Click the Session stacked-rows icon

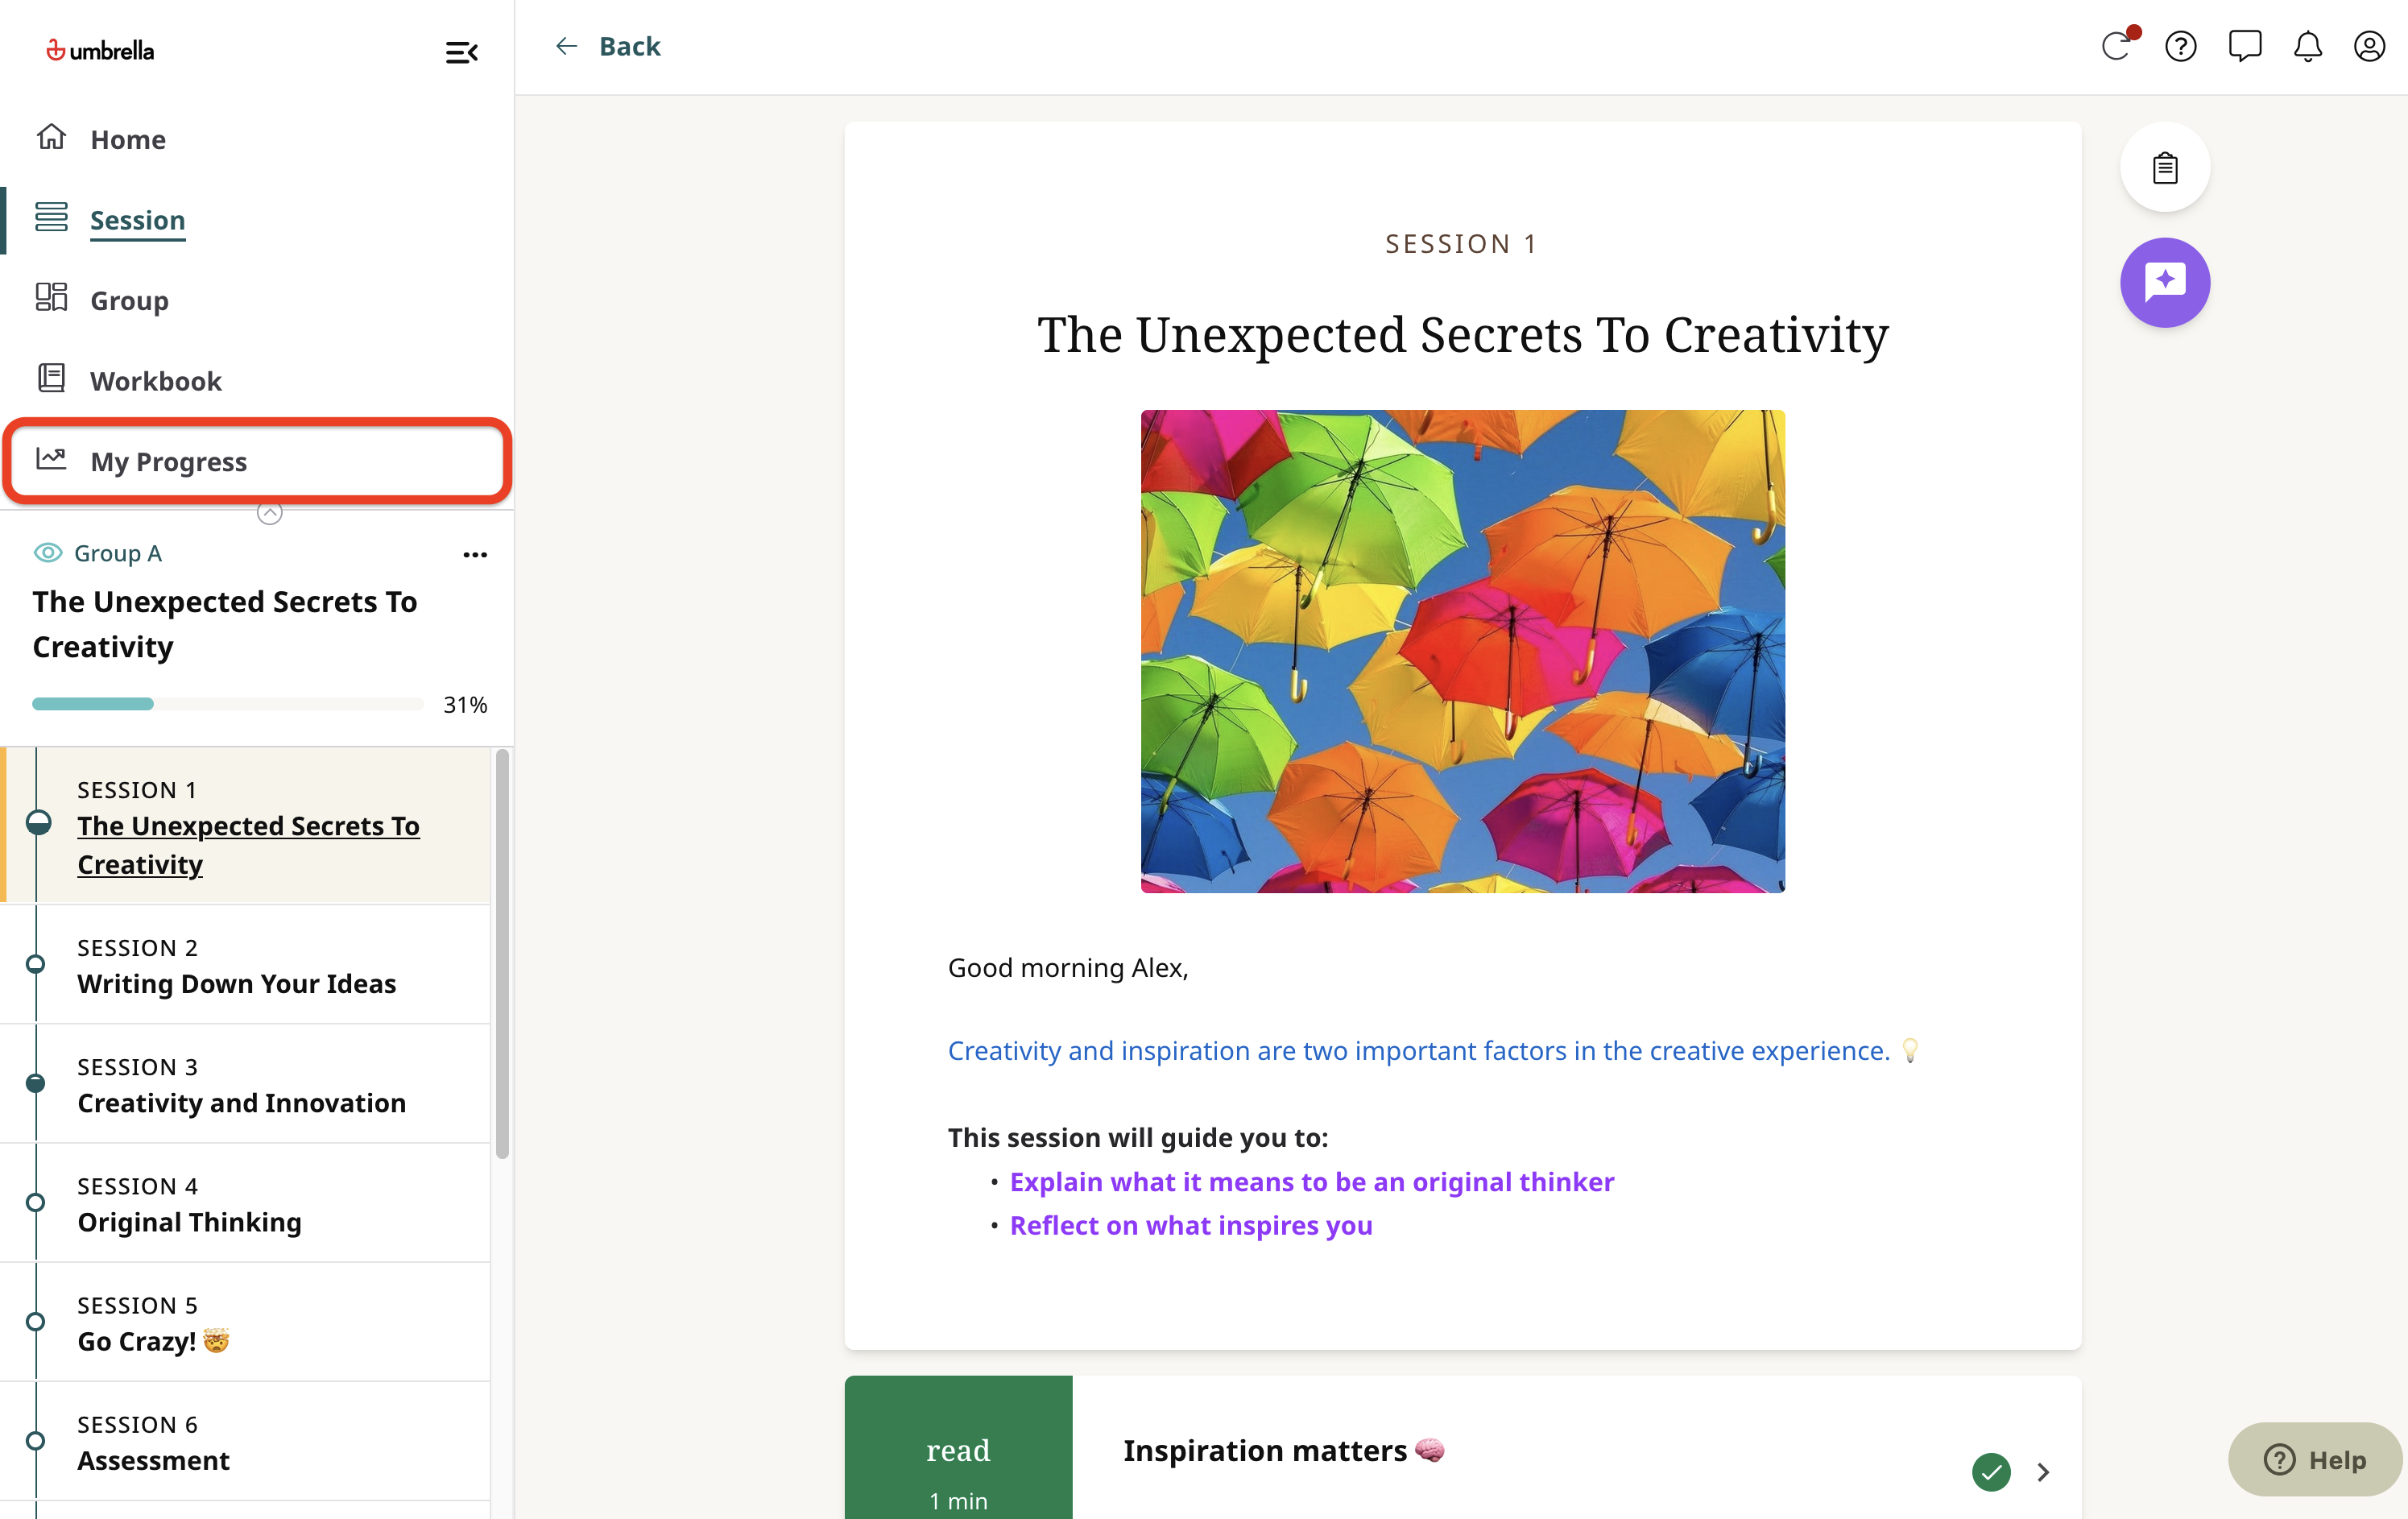(x=51, y=217)
